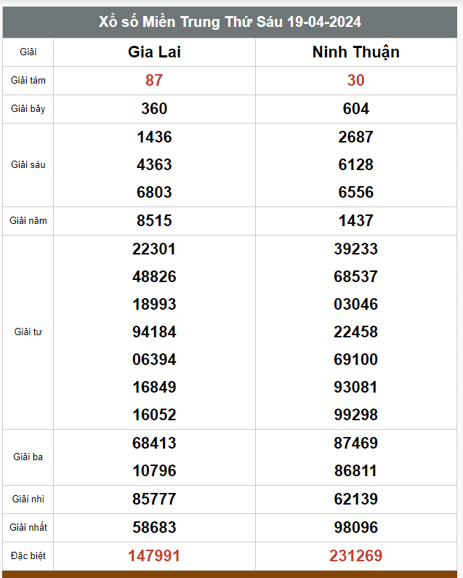Click the Giải nhất row label
The height and width of the screenshot is (578, 463).
click(x=28, y=528)
